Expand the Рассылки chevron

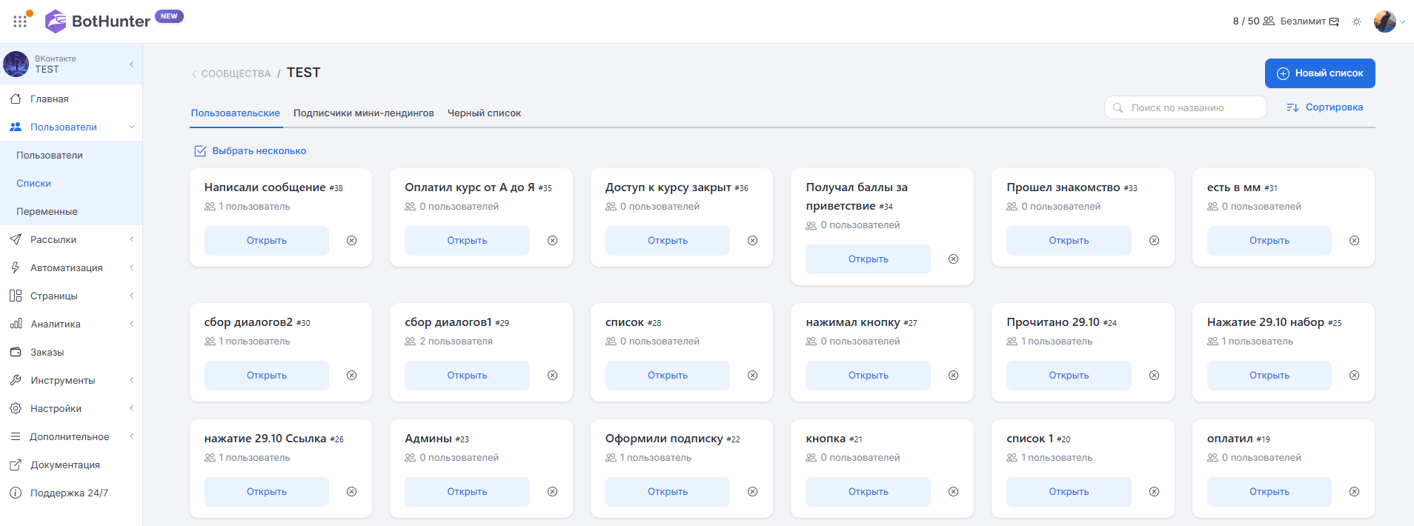pos(132,239)
